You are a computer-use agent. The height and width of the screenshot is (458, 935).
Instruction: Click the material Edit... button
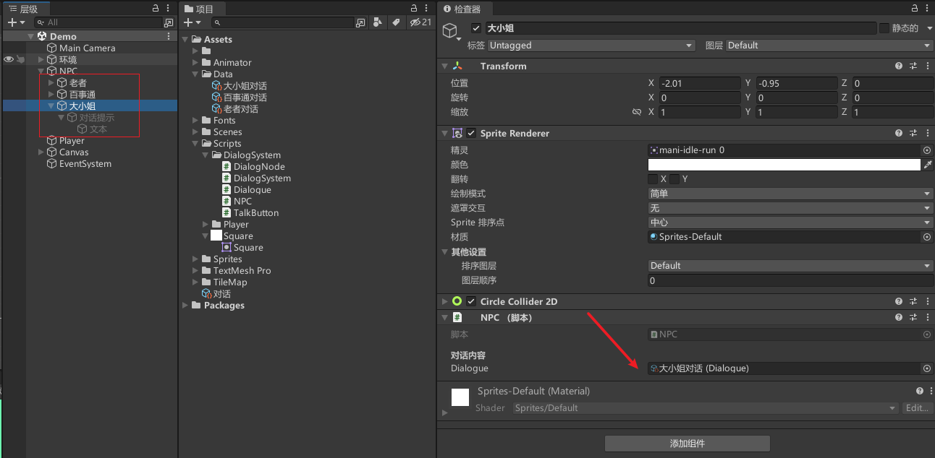click(x=917, y=408)
